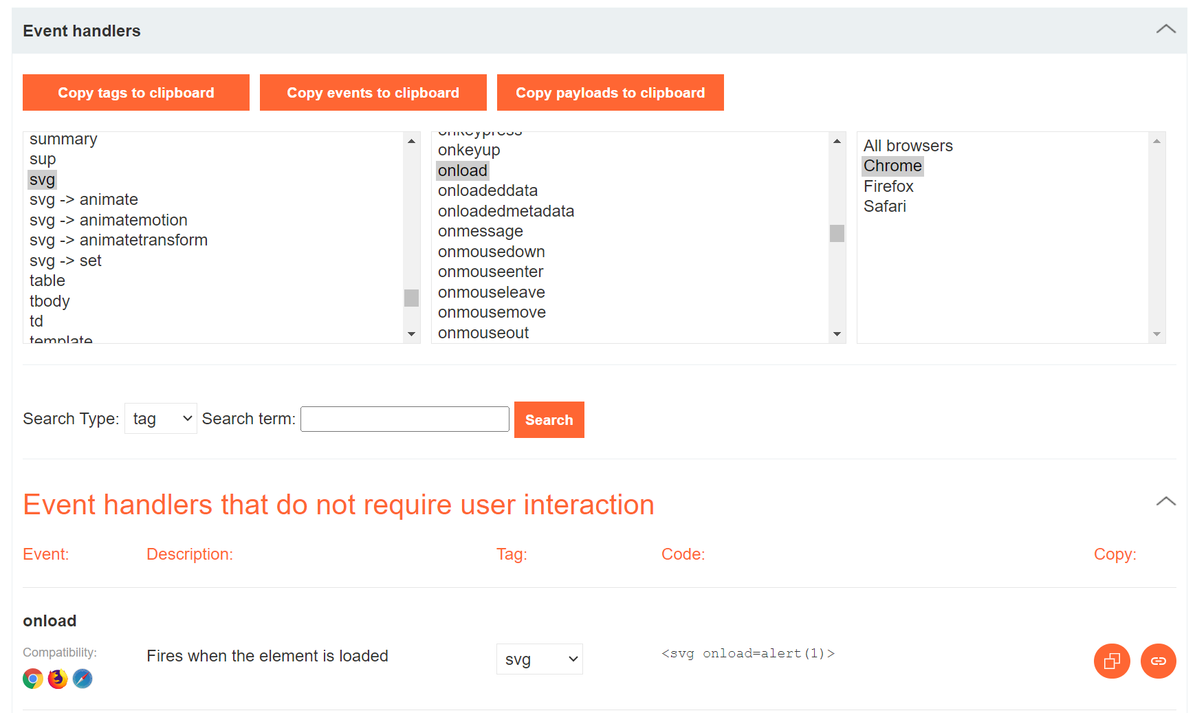This screenshot has height=713, width=1195.
Task: Select onloadeddata event
Action: tap(487, 190)
